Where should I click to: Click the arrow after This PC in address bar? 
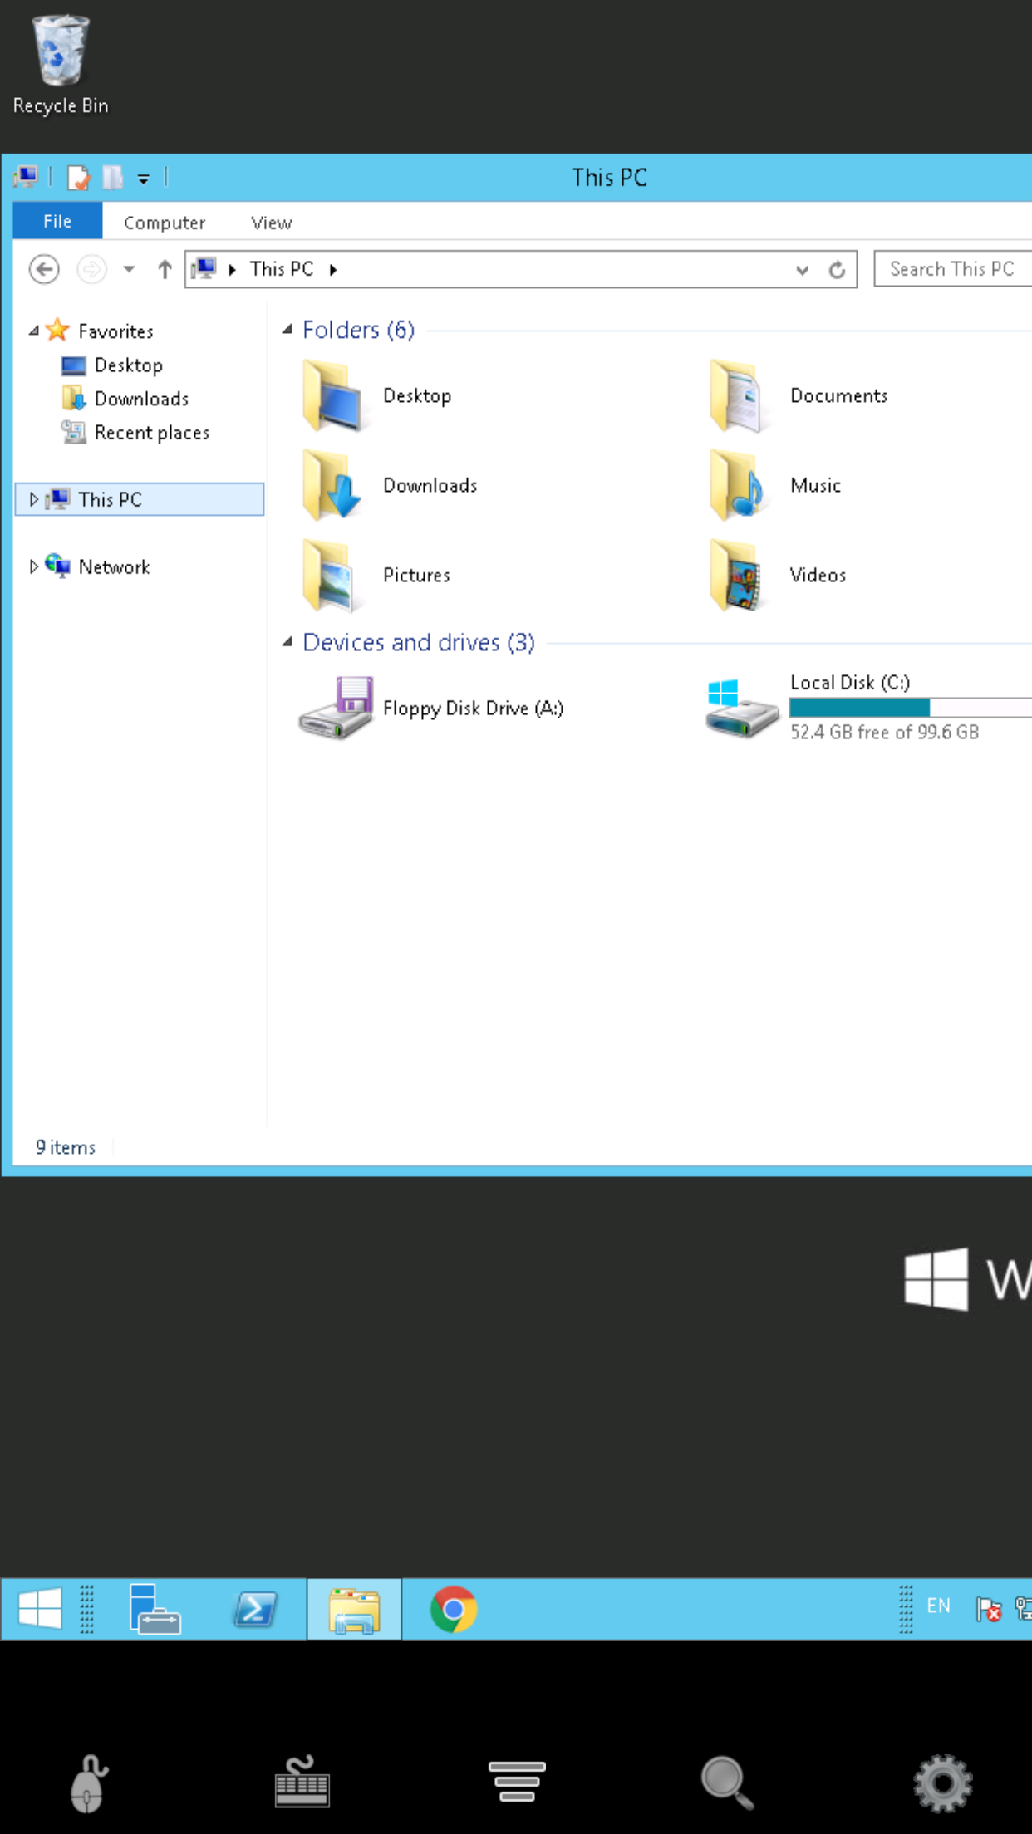(333, 269)
